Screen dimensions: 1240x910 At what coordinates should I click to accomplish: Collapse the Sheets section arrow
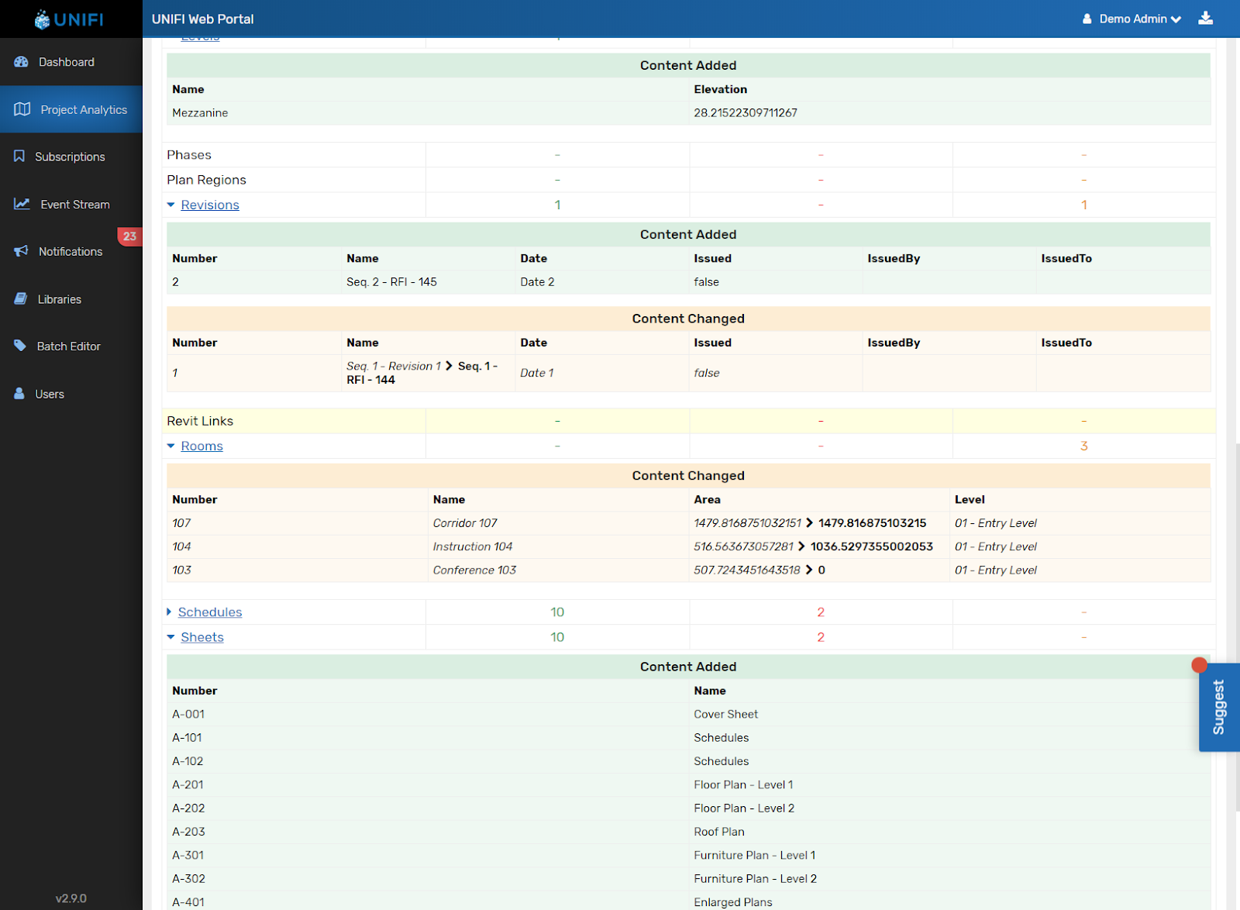(x=170, y=637)
